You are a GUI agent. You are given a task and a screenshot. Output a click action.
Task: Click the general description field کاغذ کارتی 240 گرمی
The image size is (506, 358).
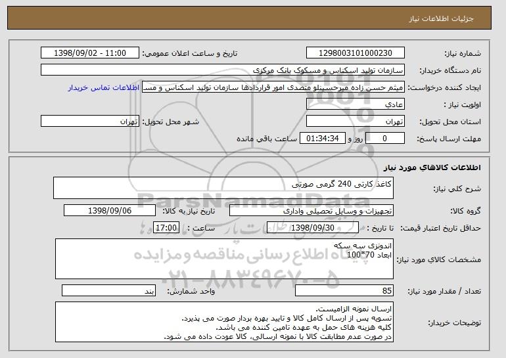(x=223, y=188)
